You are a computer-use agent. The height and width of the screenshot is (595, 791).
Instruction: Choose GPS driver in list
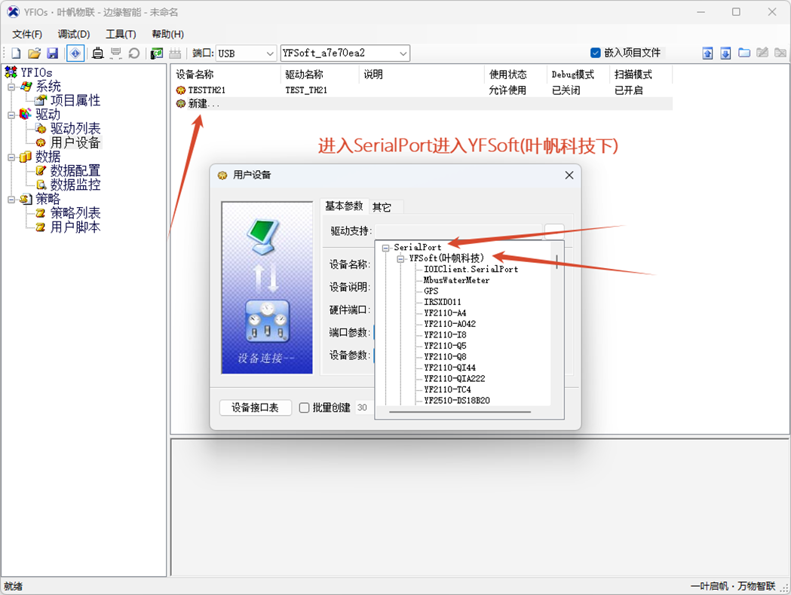pos(431,291)
